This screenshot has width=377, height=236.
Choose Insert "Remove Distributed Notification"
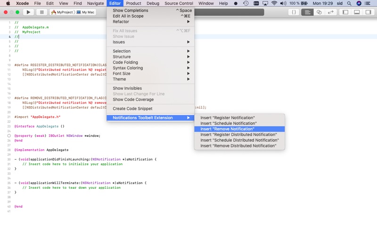pyautogui.click(x=239, y=146)
